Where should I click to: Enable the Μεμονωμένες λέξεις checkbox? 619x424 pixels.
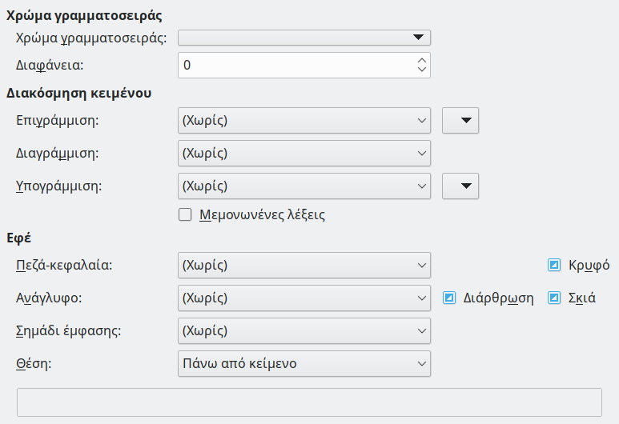[185, 214]
